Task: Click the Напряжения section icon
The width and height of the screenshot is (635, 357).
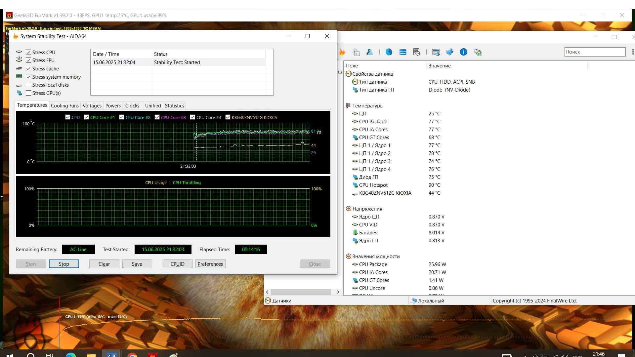Action: click(348, 209)
